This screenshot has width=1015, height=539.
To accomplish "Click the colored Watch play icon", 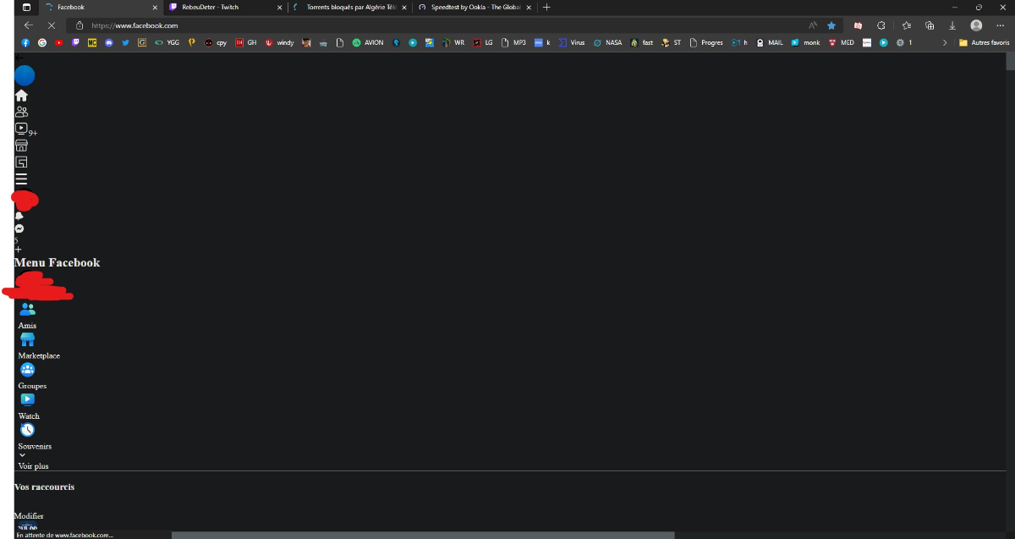I will (x=27, y=399).
